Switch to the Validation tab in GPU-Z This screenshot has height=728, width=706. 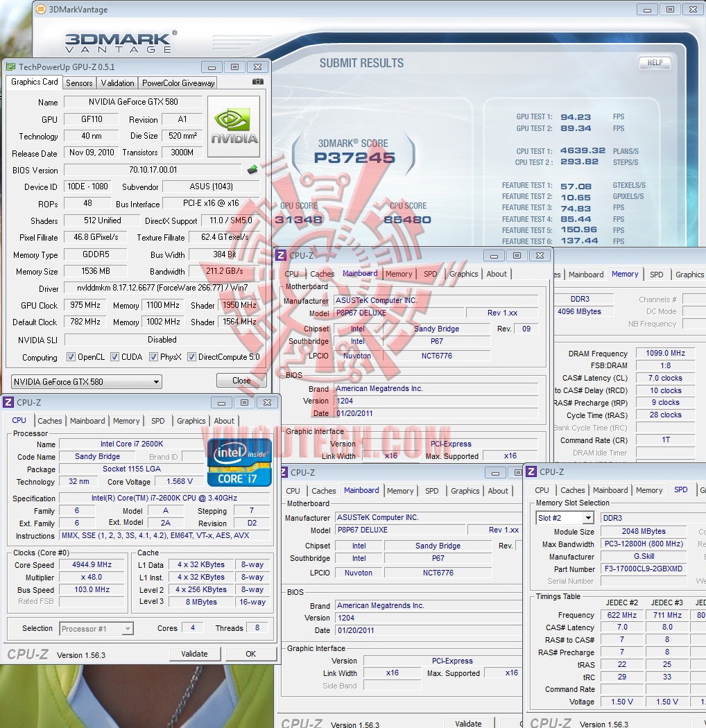click(x=117, y=83)
